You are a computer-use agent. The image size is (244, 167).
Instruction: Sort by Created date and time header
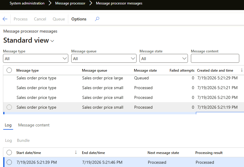point(215,70)
